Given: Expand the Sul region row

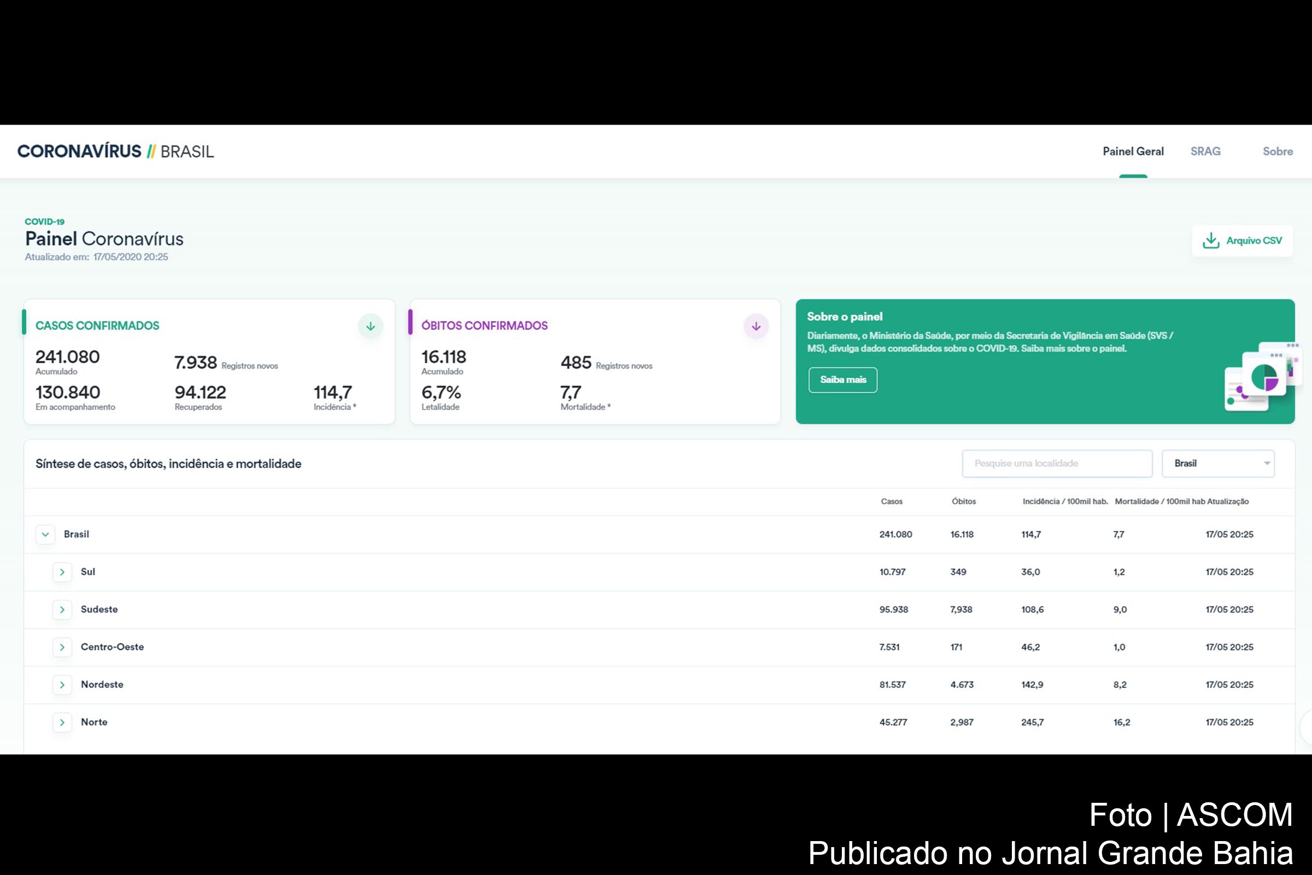Looking at the screenshot, I should point(62,572).
